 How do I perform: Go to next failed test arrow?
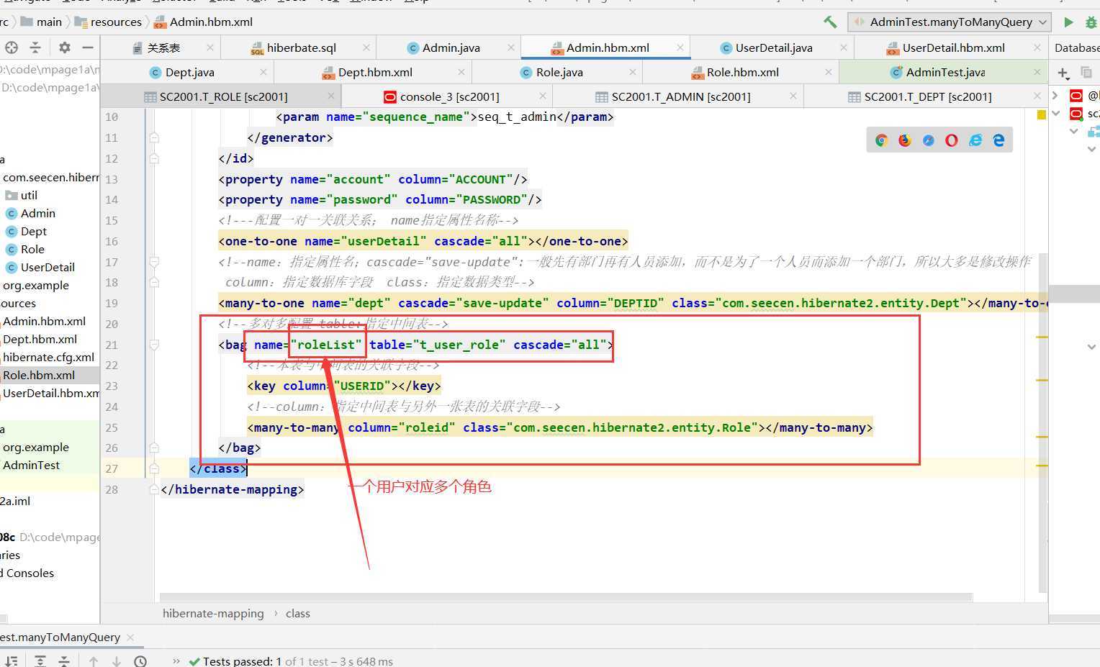click(x=117, y=661)
